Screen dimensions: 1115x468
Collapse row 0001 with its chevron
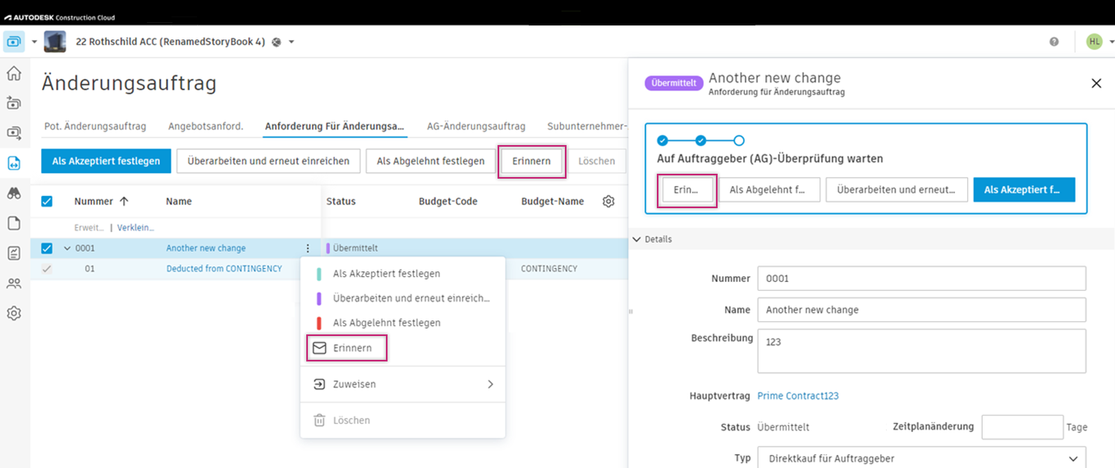67,248
